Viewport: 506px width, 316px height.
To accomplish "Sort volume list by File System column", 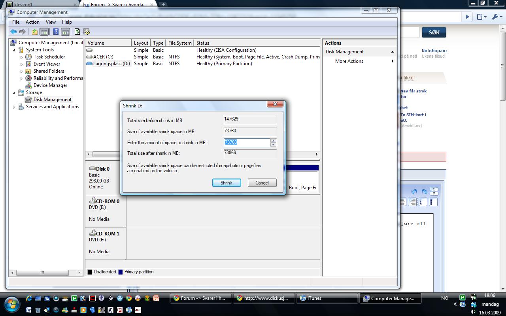I will click(180, 43).
